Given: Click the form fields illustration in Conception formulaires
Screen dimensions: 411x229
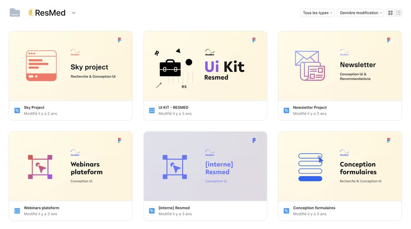Looking at the screenshot, I should (x=311, y=167).
